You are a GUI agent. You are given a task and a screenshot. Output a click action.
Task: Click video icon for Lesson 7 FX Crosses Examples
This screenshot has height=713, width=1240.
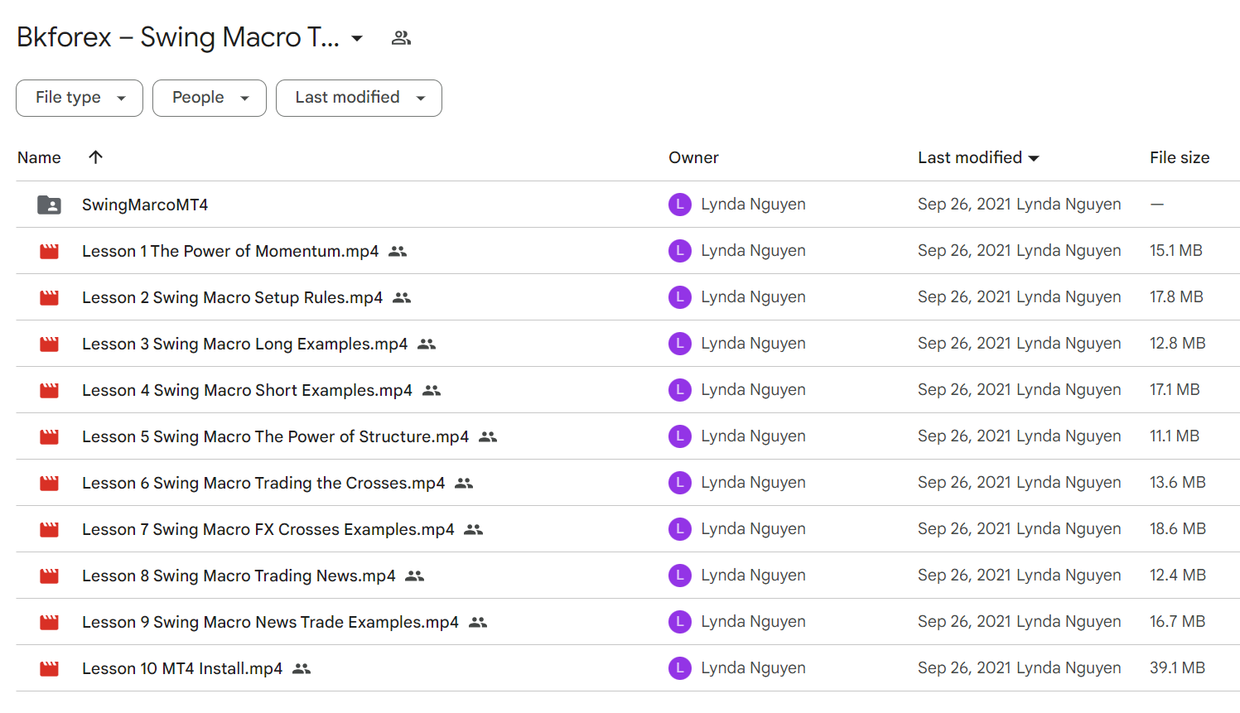click(x=50, y=529)
